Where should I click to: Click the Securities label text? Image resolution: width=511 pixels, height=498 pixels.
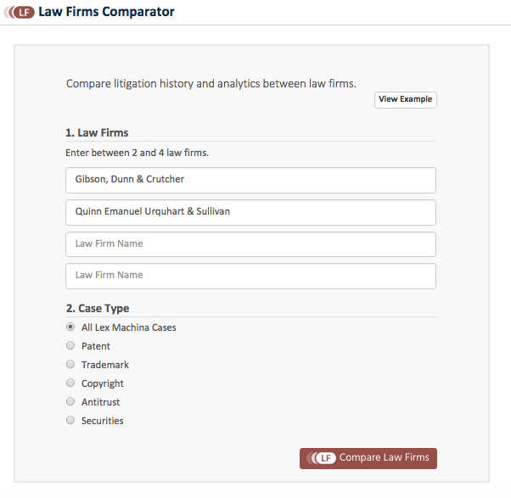[x=102, y=421]
